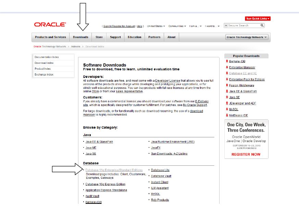This screenshot has width=299, height=210.
Task: Open Database 10g Express Edition link
Action: pyautogui.click(x=105, y=184)
